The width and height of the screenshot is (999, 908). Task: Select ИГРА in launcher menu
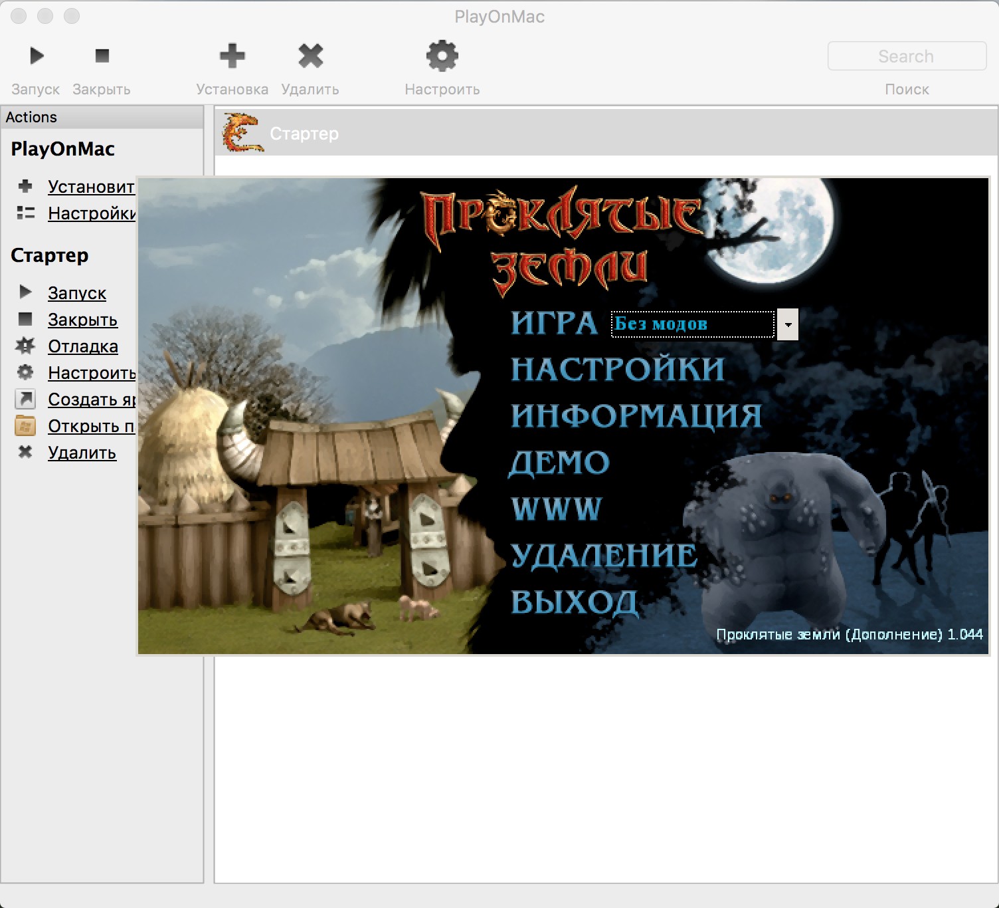click(x=554, y=324)
